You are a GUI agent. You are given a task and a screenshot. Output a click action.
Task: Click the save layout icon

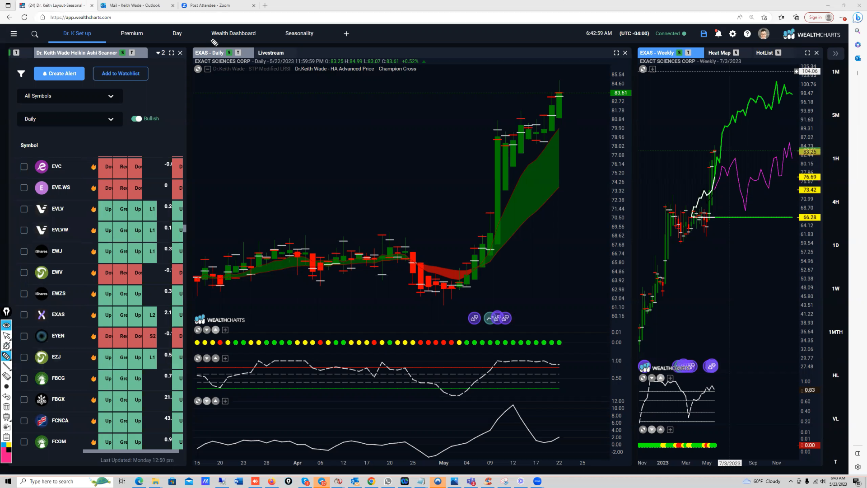pos(704,33)
